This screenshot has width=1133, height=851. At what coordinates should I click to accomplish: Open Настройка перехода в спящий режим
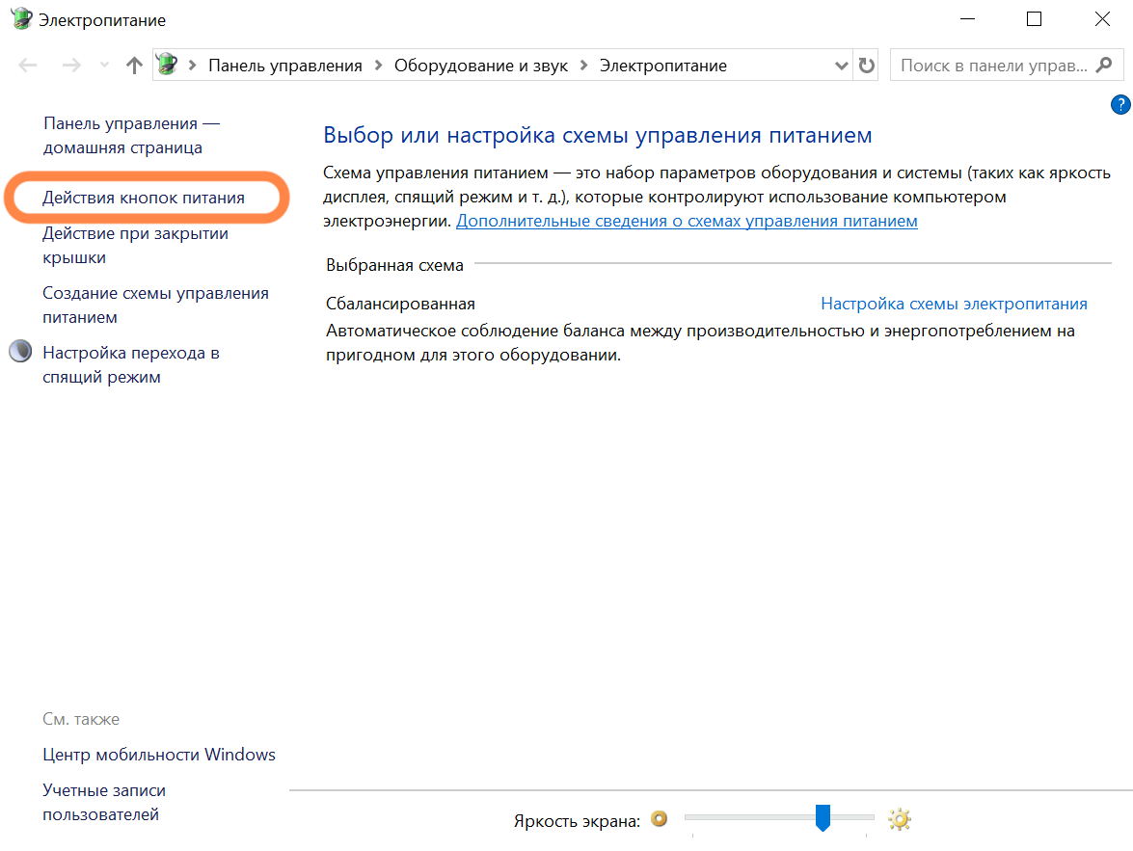coord(131,365)
